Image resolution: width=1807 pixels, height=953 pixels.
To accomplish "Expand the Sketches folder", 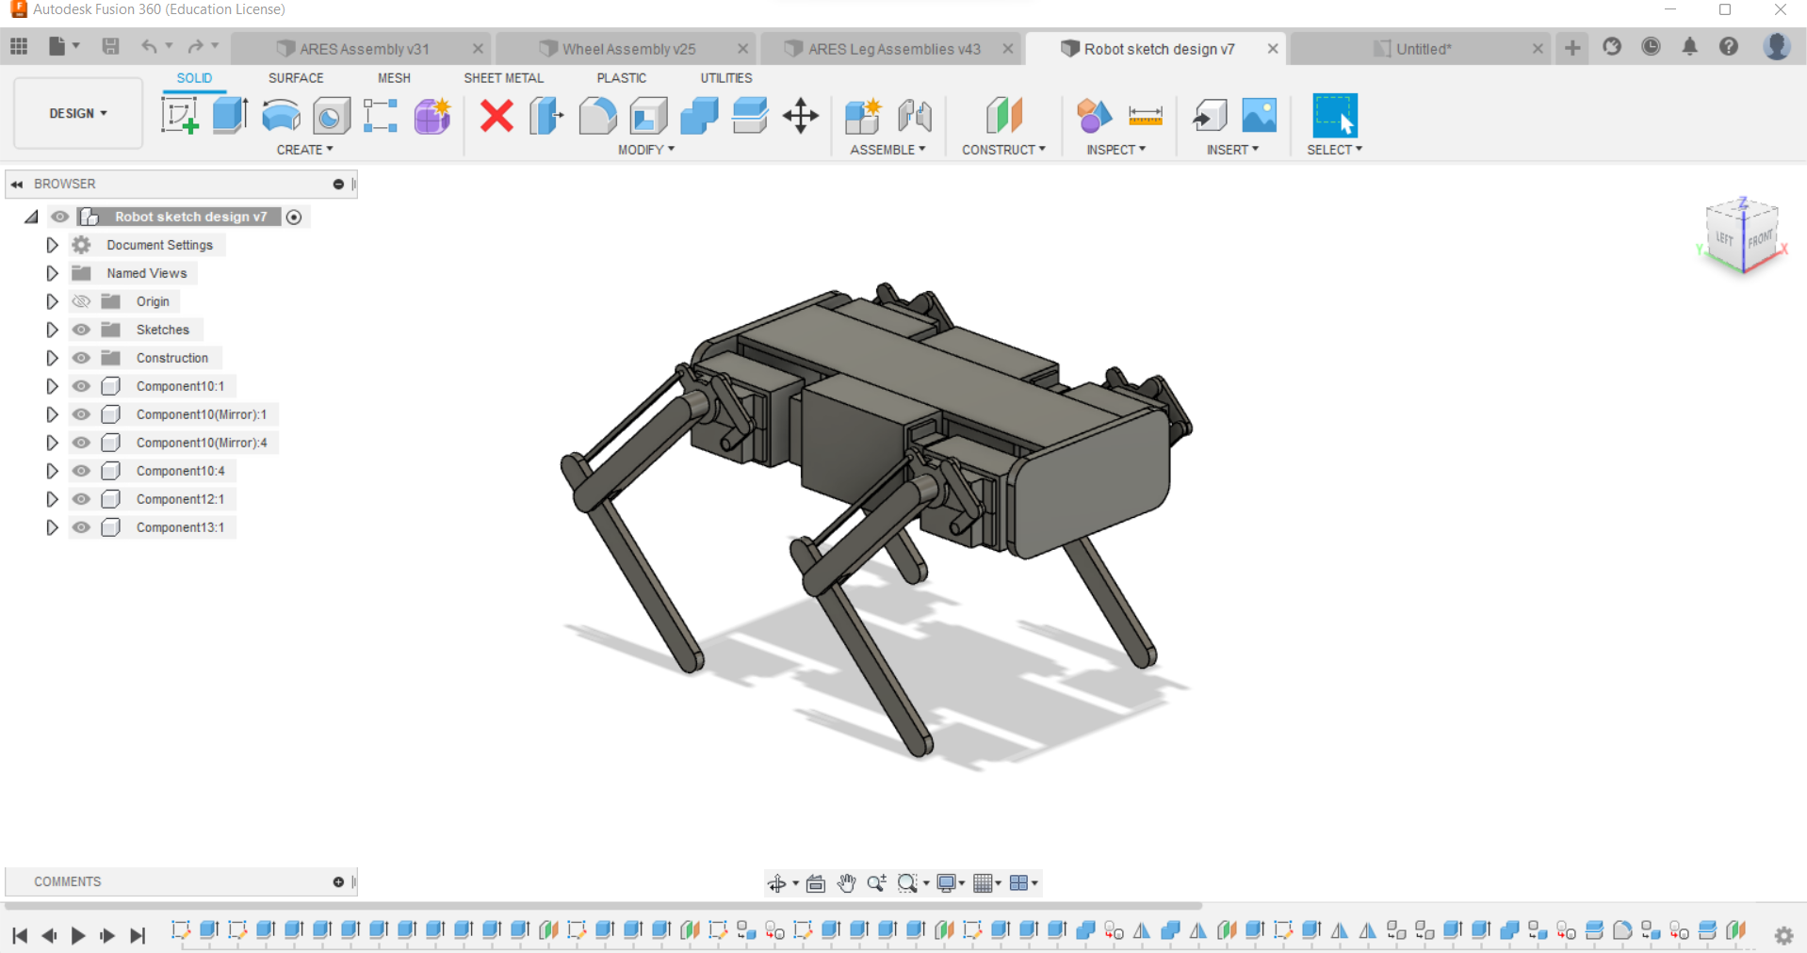I will (52, 330).
